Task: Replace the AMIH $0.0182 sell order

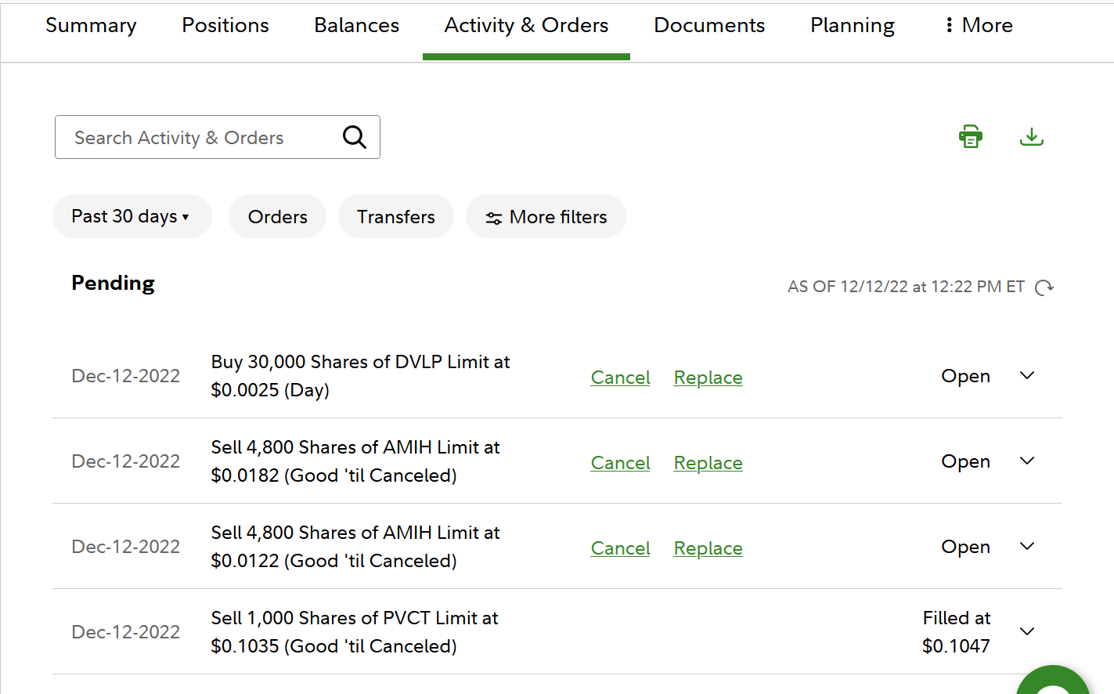Action: tap(708, 463)
